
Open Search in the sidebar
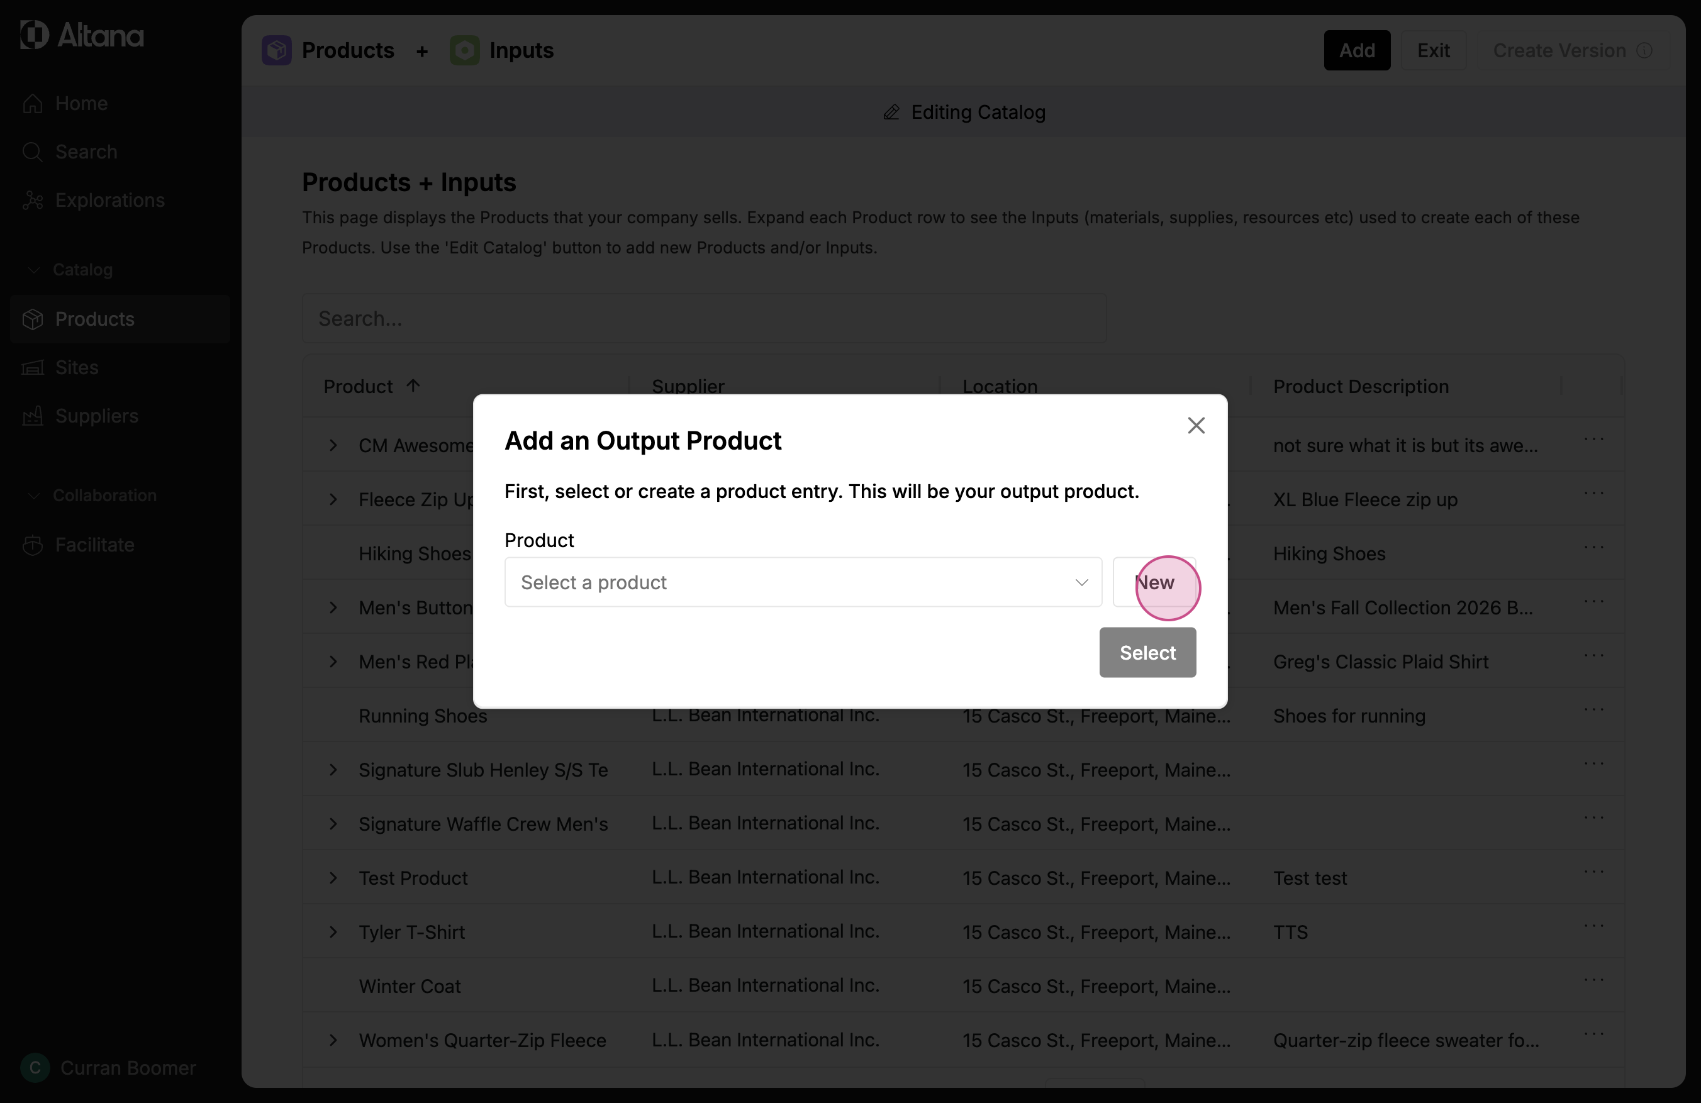pyautogui.click(x=86, y=152)
